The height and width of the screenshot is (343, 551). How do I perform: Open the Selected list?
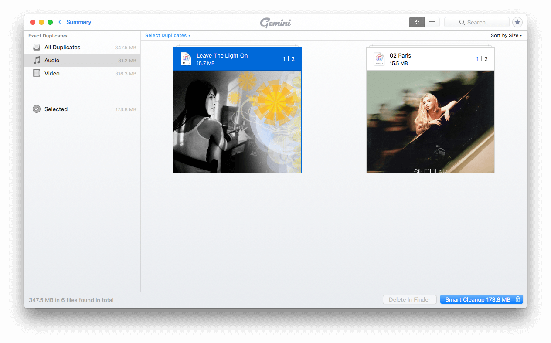tap(82, 109)
